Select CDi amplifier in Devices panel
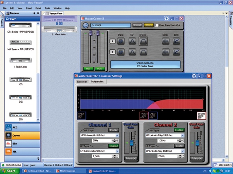 [x=21, y=117]
